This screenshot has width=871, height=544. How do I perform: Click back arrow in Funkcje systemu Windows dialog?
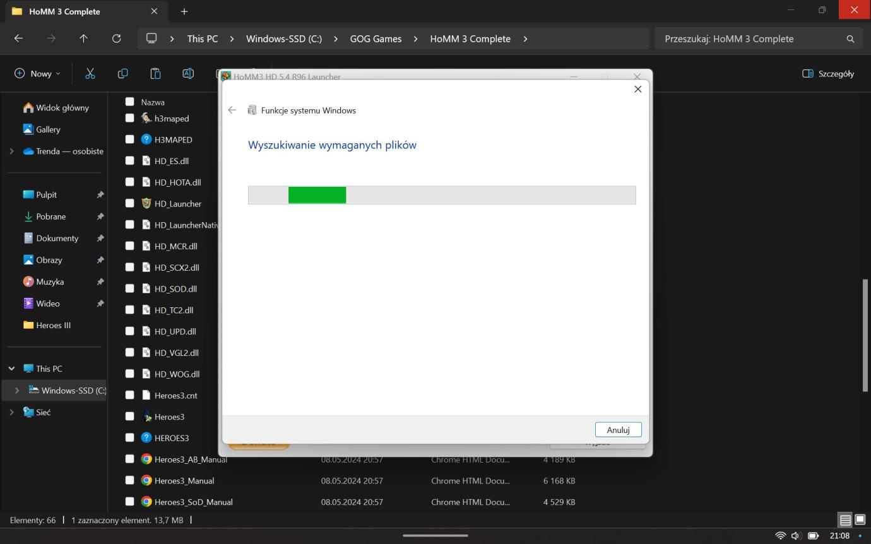tap(232, 110)
